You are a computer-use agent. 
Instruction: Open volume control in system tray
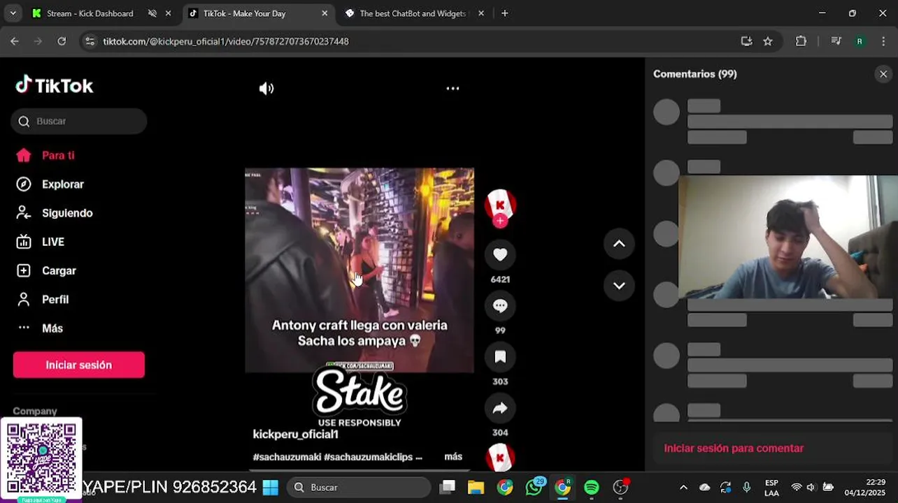(x=811, y=488)
